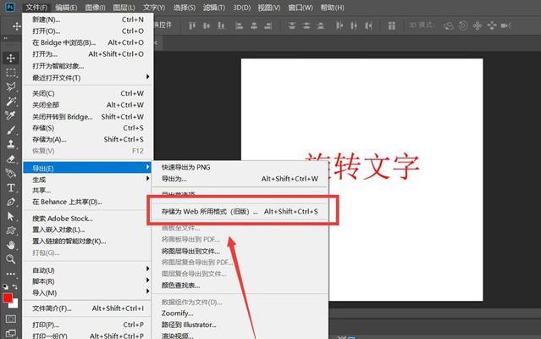Open the foreground red color swatch
The width and height of the screenshot is (541, 339).
pos(8,297)
